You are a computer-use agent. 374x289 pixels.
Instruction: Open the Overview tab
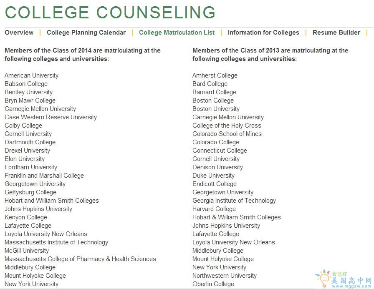click(x=19, y=33)
